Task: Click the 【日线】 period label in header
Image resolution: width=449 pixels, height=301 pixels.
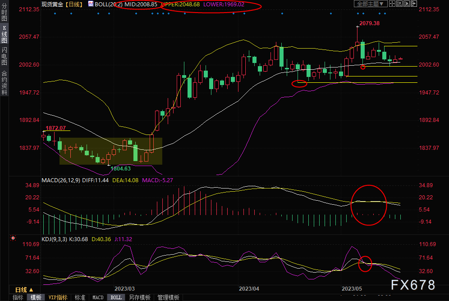Action: click(x=73, y=4)
